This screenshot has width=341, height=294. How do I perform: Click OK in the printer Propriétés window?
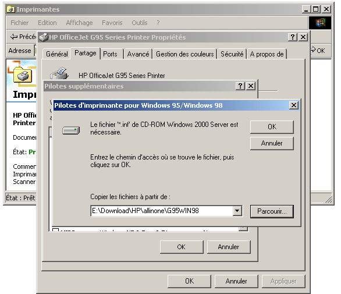(190, 281)
